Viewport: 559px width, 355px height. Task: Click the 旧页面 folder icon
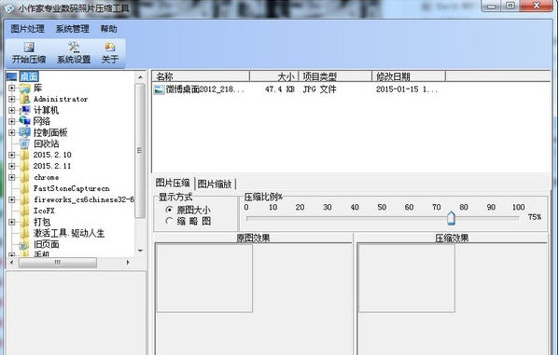pyautogui.click(x=24, y=244)
